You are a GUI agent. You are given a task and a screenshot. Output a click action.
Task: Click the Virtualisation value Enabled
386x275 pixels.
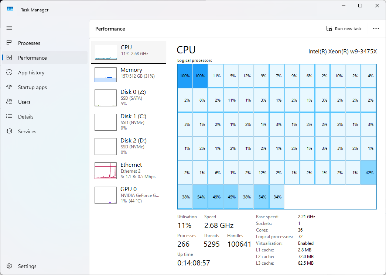coord(306,243)
